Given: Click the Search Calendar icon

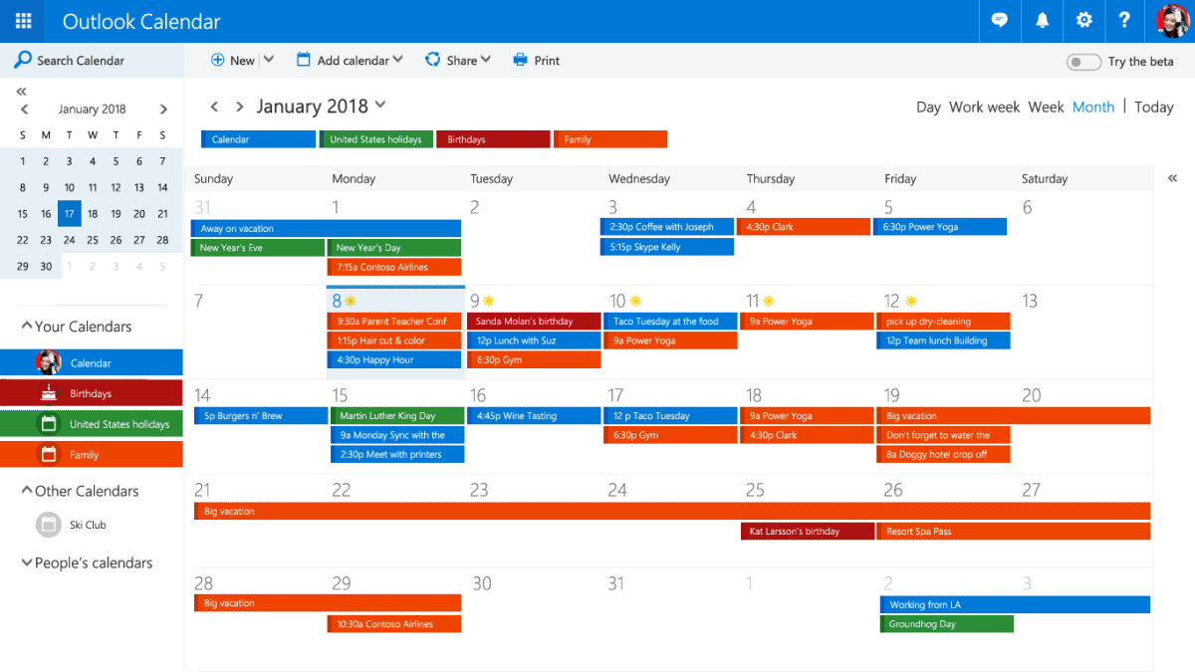Looking at the screenshot, I should tap(22, 60).
